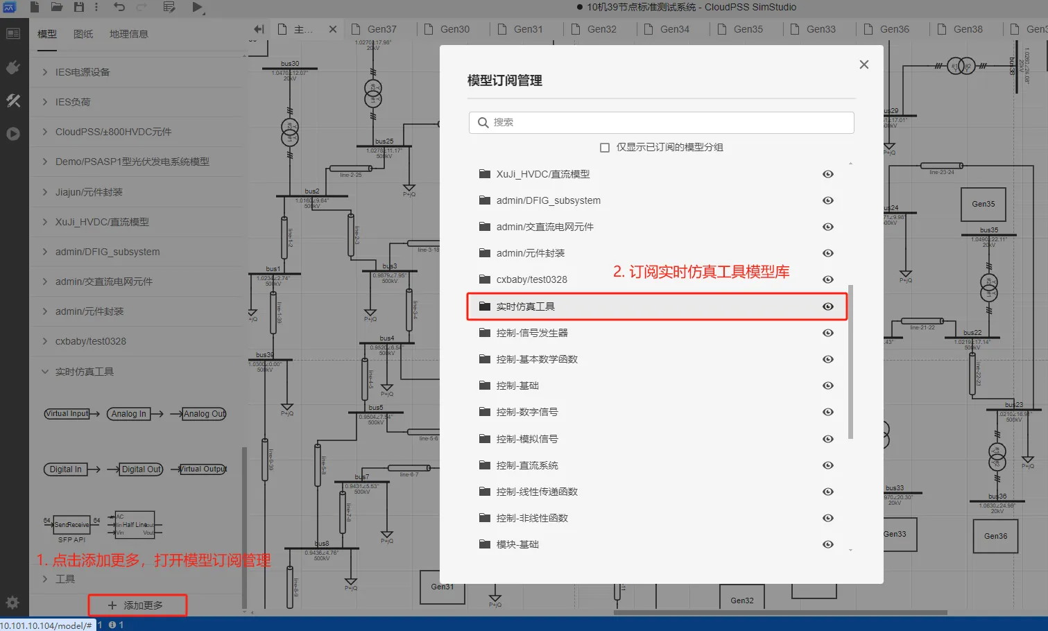Open the run results icon in sidebar

point(13,134)
